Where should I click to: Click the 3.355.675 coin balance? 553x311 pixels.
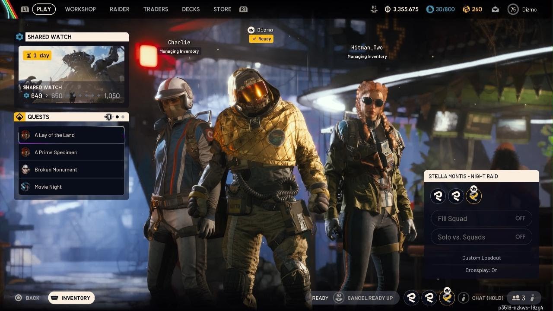coord(406,9)
